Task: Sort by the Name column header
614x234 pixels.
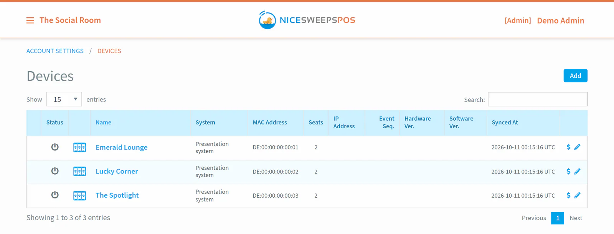Action: [x=140, y=123]
